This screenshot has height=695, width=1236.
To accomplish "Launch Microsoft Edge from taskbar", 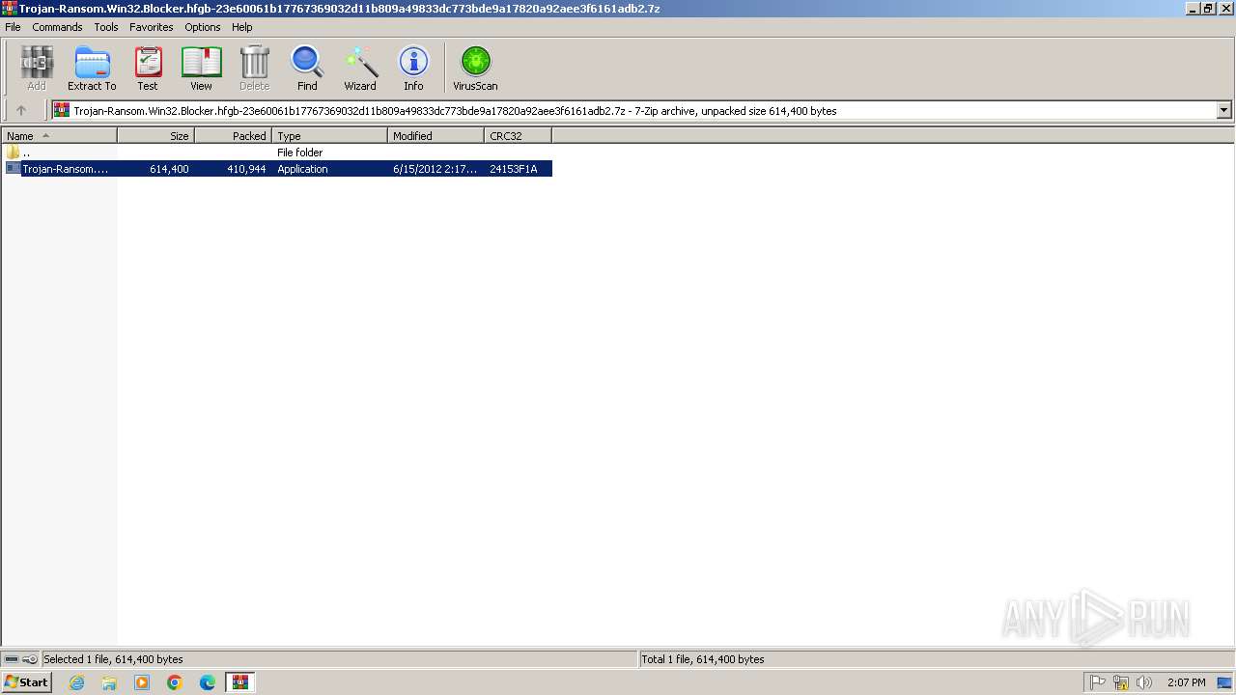I will click(208, 682).
